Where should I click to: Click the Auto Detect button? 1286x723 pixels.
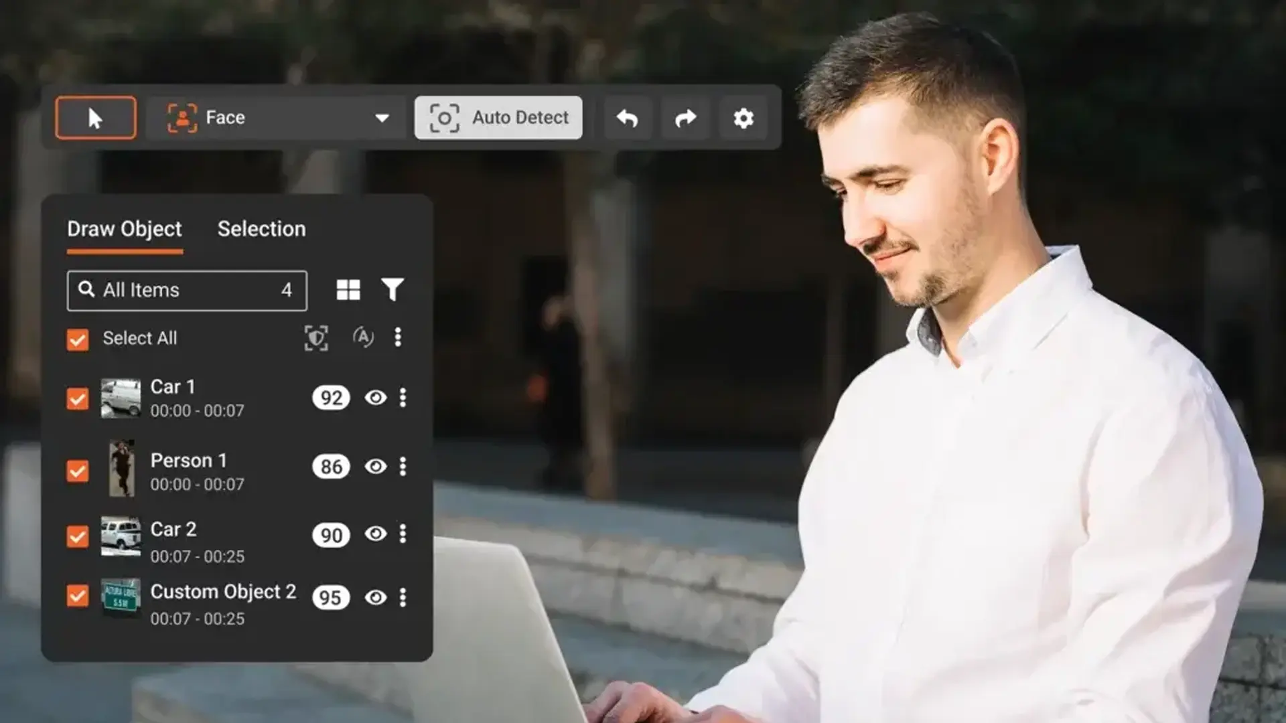[499, 117]
